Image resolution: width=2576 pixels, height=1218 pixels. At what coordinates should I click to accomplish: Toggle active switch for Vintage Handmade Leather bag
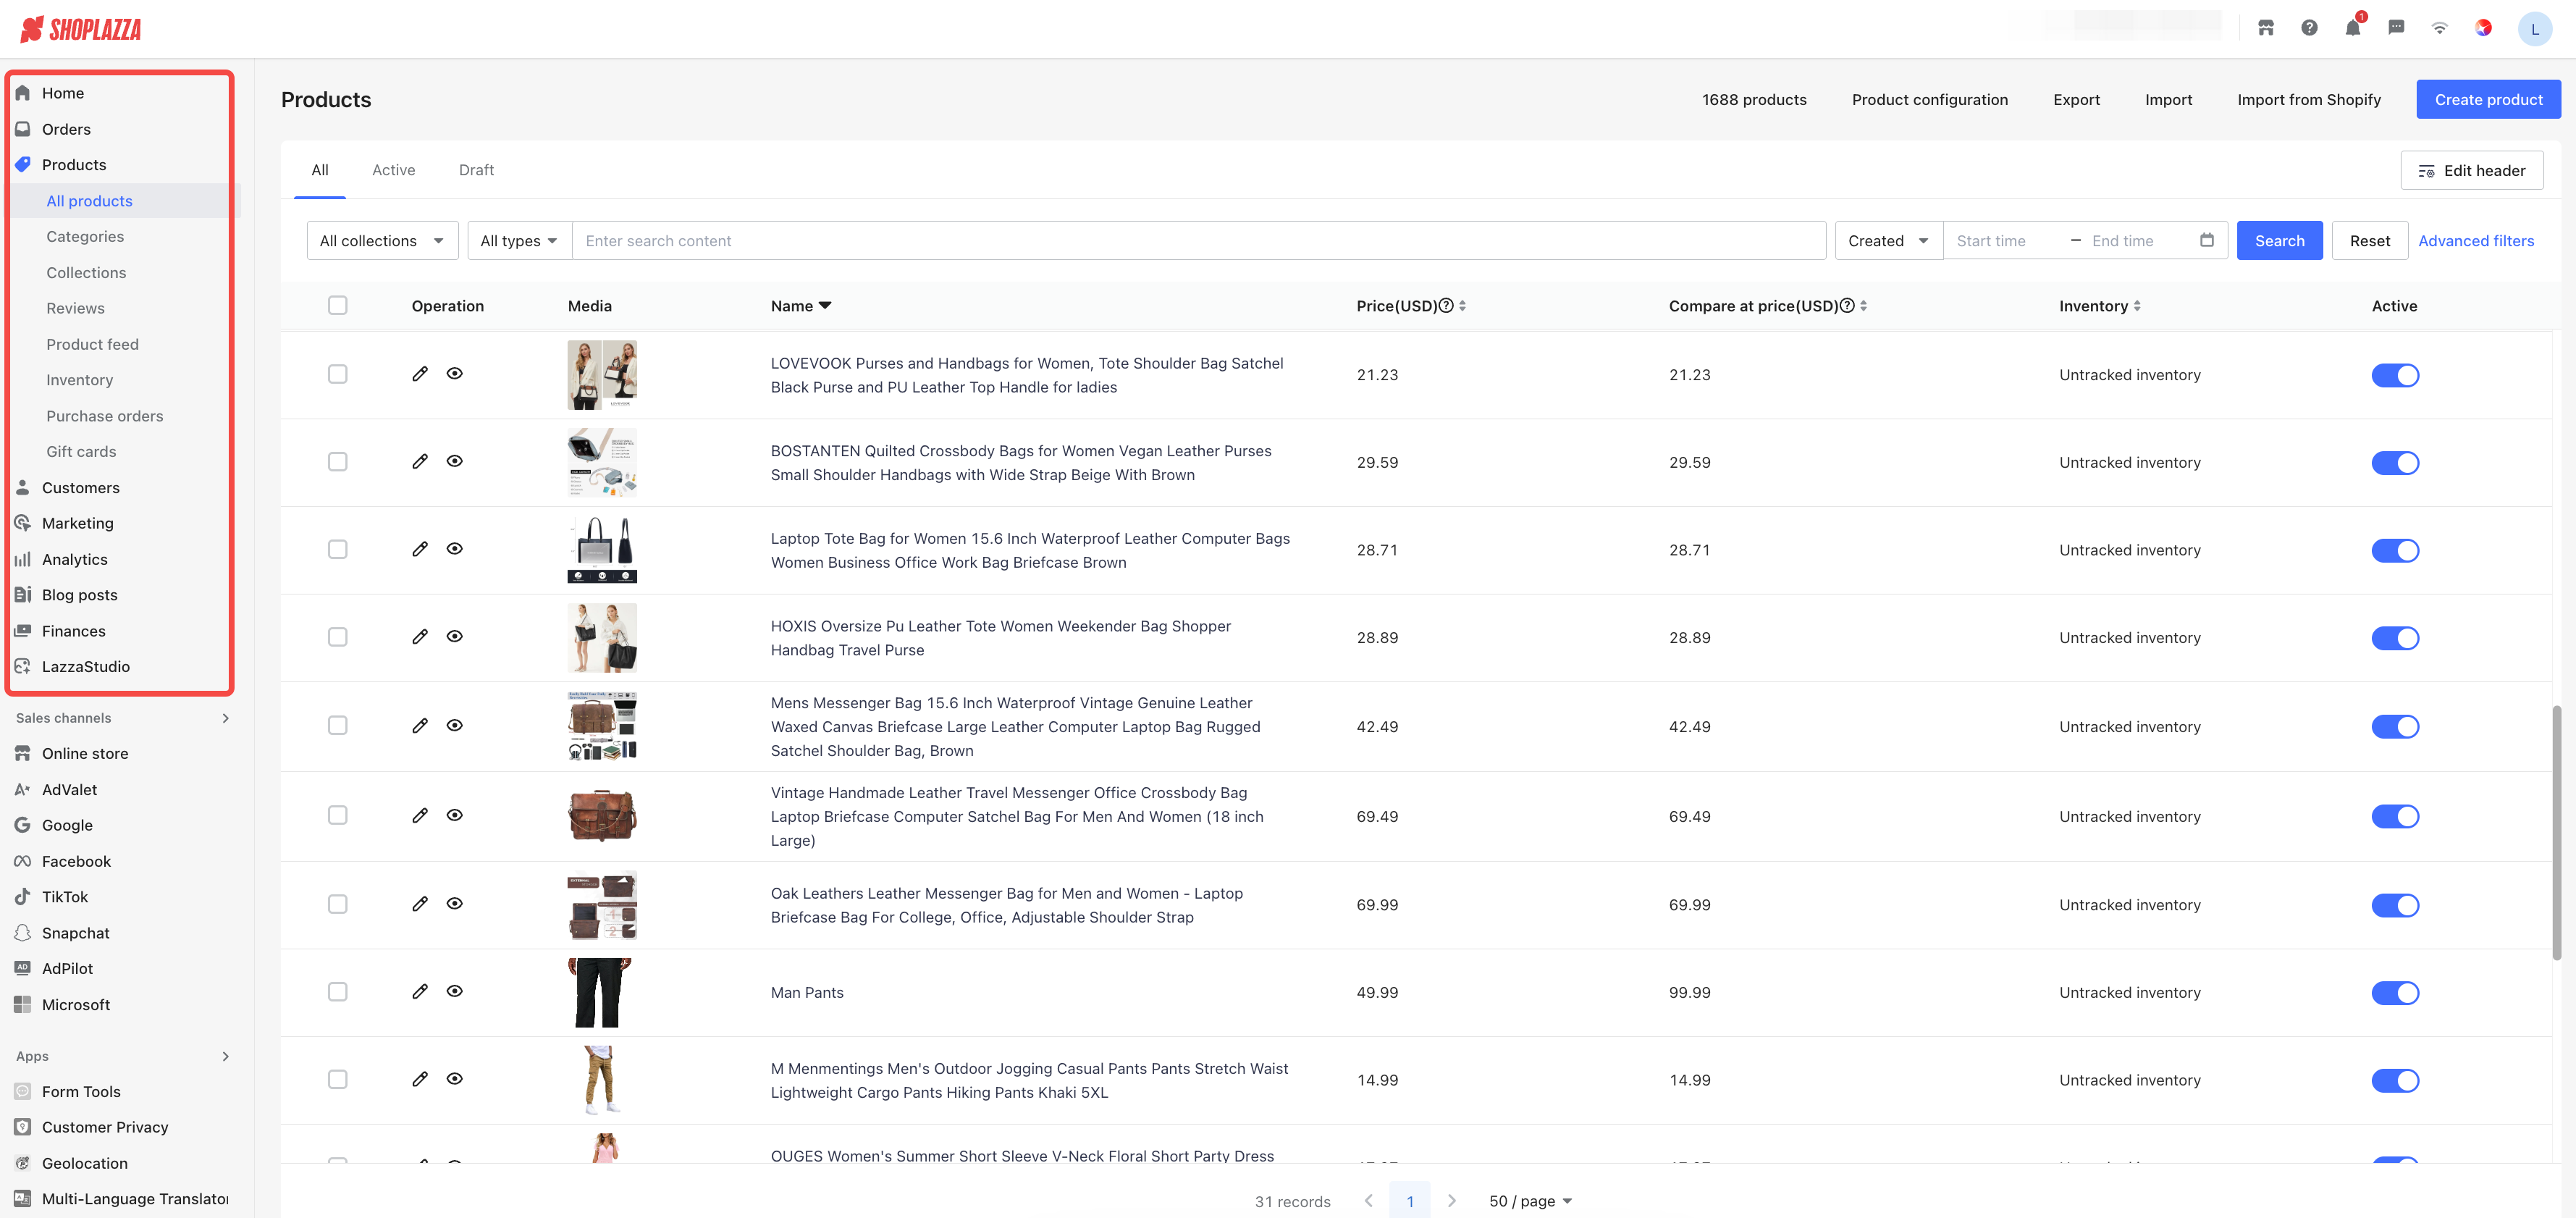(2395, 816)
